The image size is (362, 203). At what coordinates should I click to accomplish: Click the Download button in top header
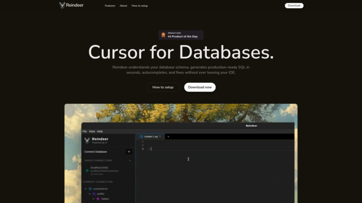click(294, 6)
